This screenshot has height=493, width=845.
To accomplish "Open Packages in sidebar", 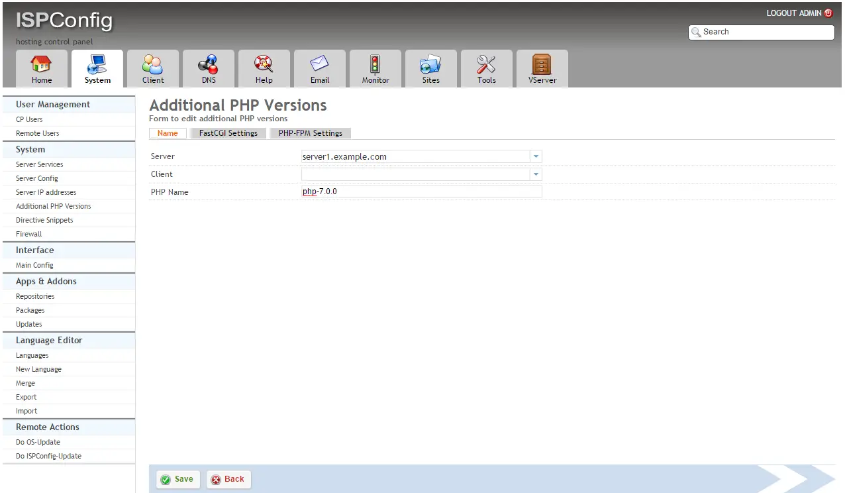I will 30,310.
